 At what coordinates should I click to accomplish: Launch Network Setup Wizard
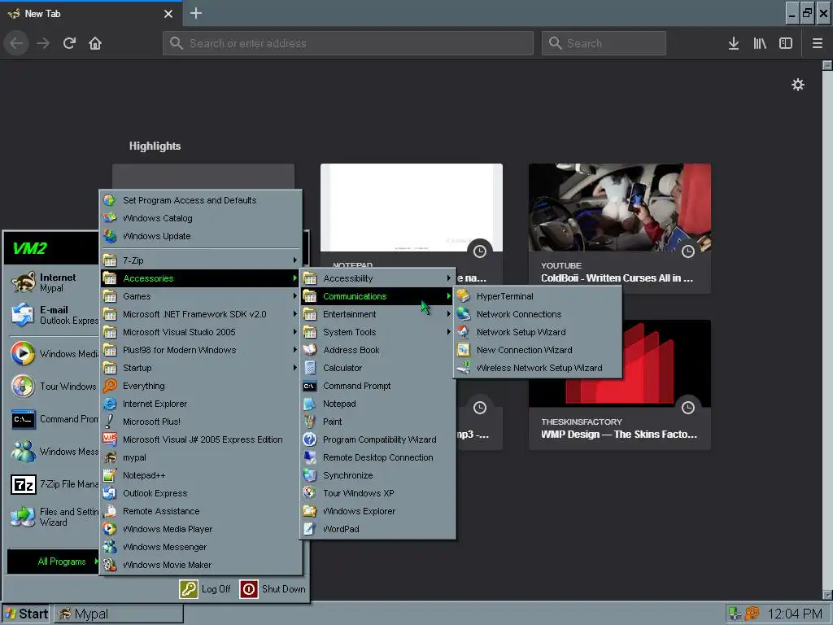coord(537,332)
